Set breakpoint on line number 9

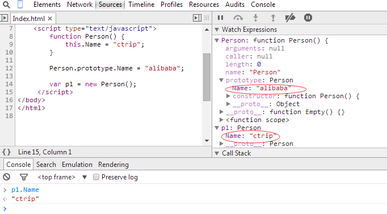pyautogui.click(x=11, y=44)
